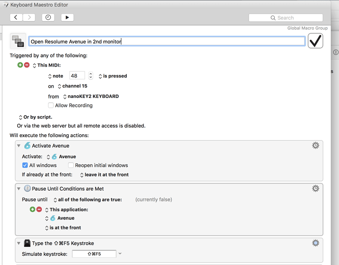The width and height of the screenshot is (339, 265).
Task: Open the recent history clock button
Action: tap(48, 18)
